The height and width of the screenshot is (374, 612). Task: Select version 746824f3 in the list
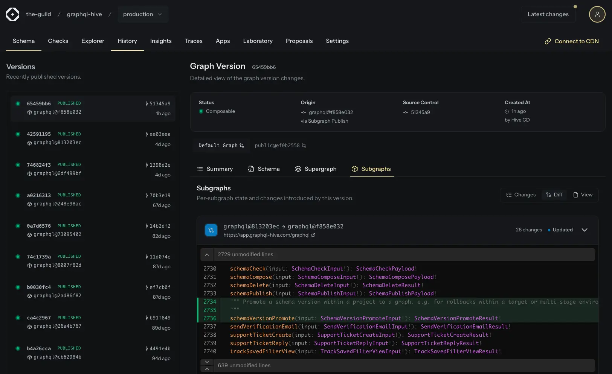tap(93, 169)
